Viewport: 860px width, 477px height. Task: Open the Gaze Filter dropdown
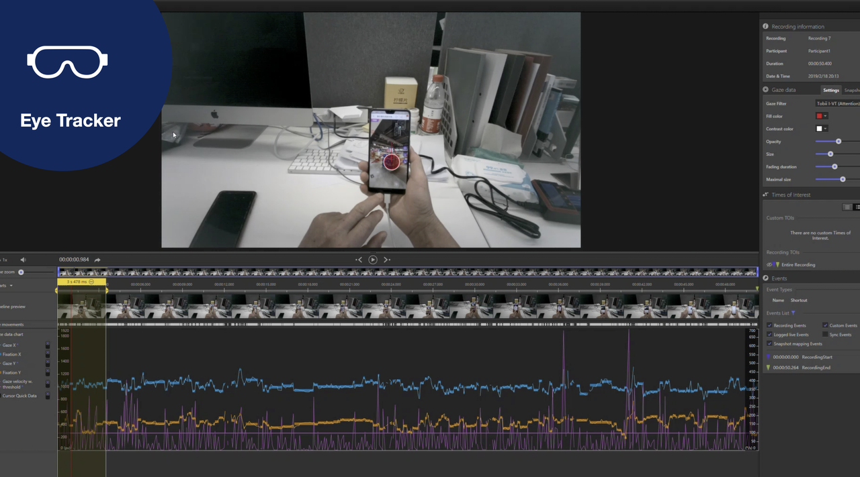coord(837,103)
